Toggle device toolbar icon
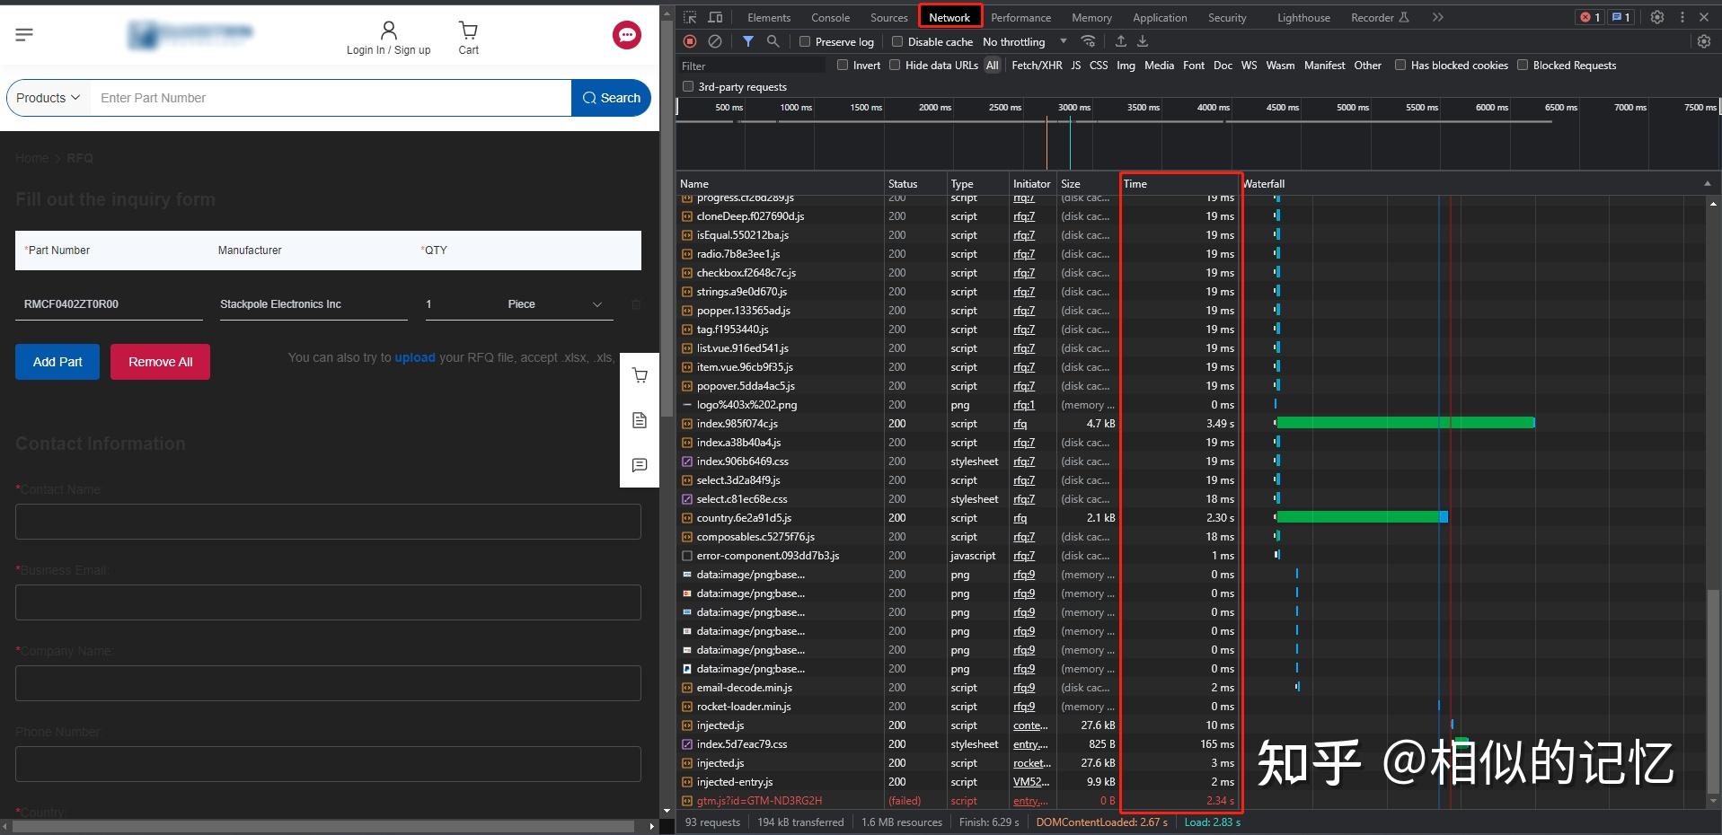Image resolution: width=1722 pixels, height=835 pixels. 715,17
